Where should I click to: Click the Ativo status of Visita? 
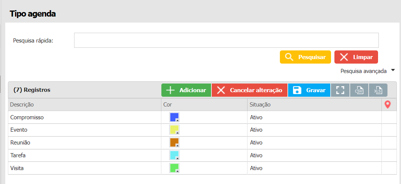256,168
